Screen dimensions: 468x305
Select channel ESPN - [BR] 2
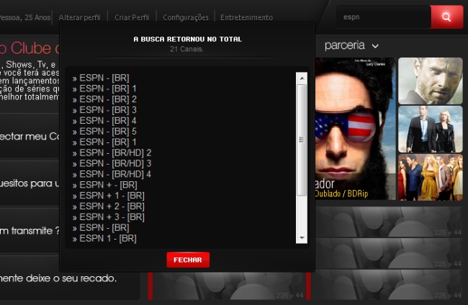point(104,99)
